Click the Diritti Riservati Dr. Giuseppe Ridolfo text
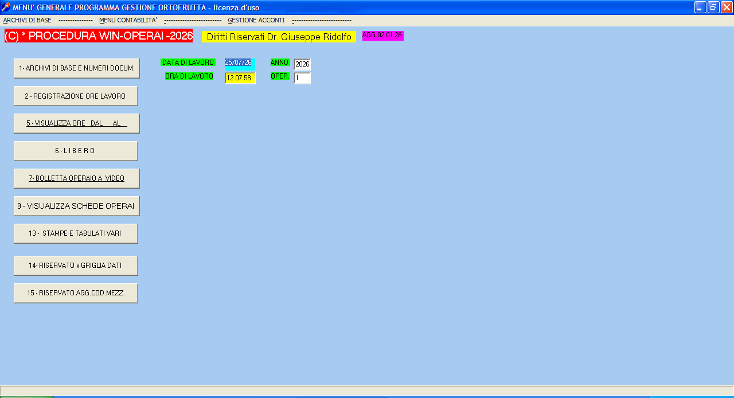This screenshot has height=398, width=734. (279, 37)
